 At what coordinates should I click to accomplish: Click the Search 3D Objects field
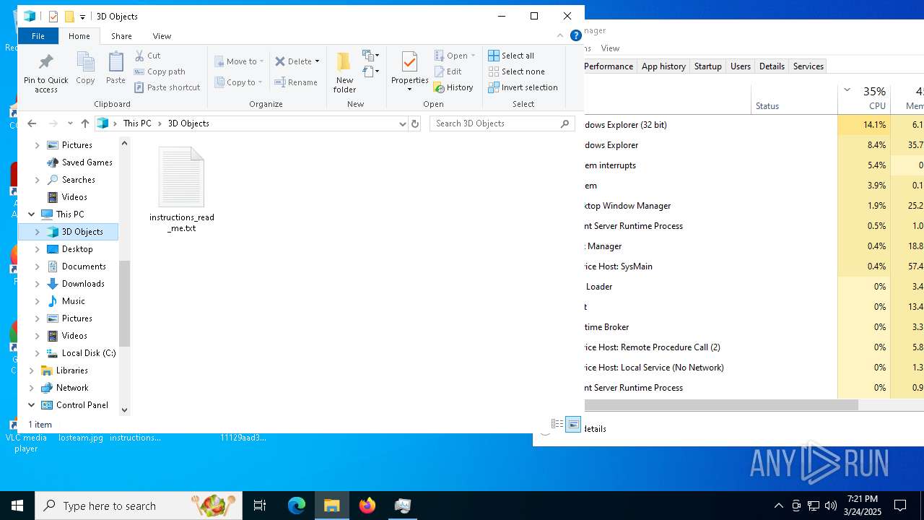502,123
